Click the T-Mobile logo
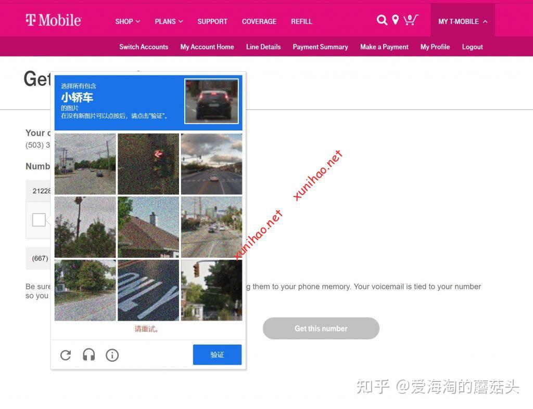The image size is (533, 409). pos(53,20)
